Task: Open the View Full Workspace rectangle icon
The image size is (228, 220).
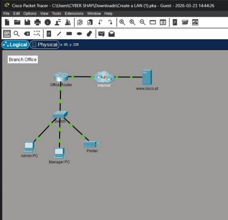Action: [x=153, y=22]
